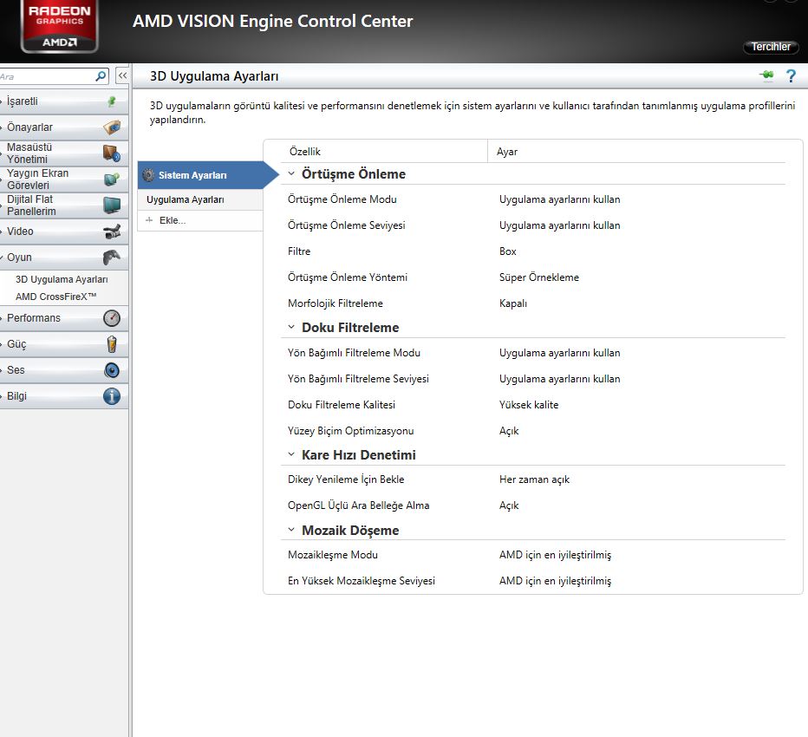Expand the Önayarlar sidebar section

[64, 127]
